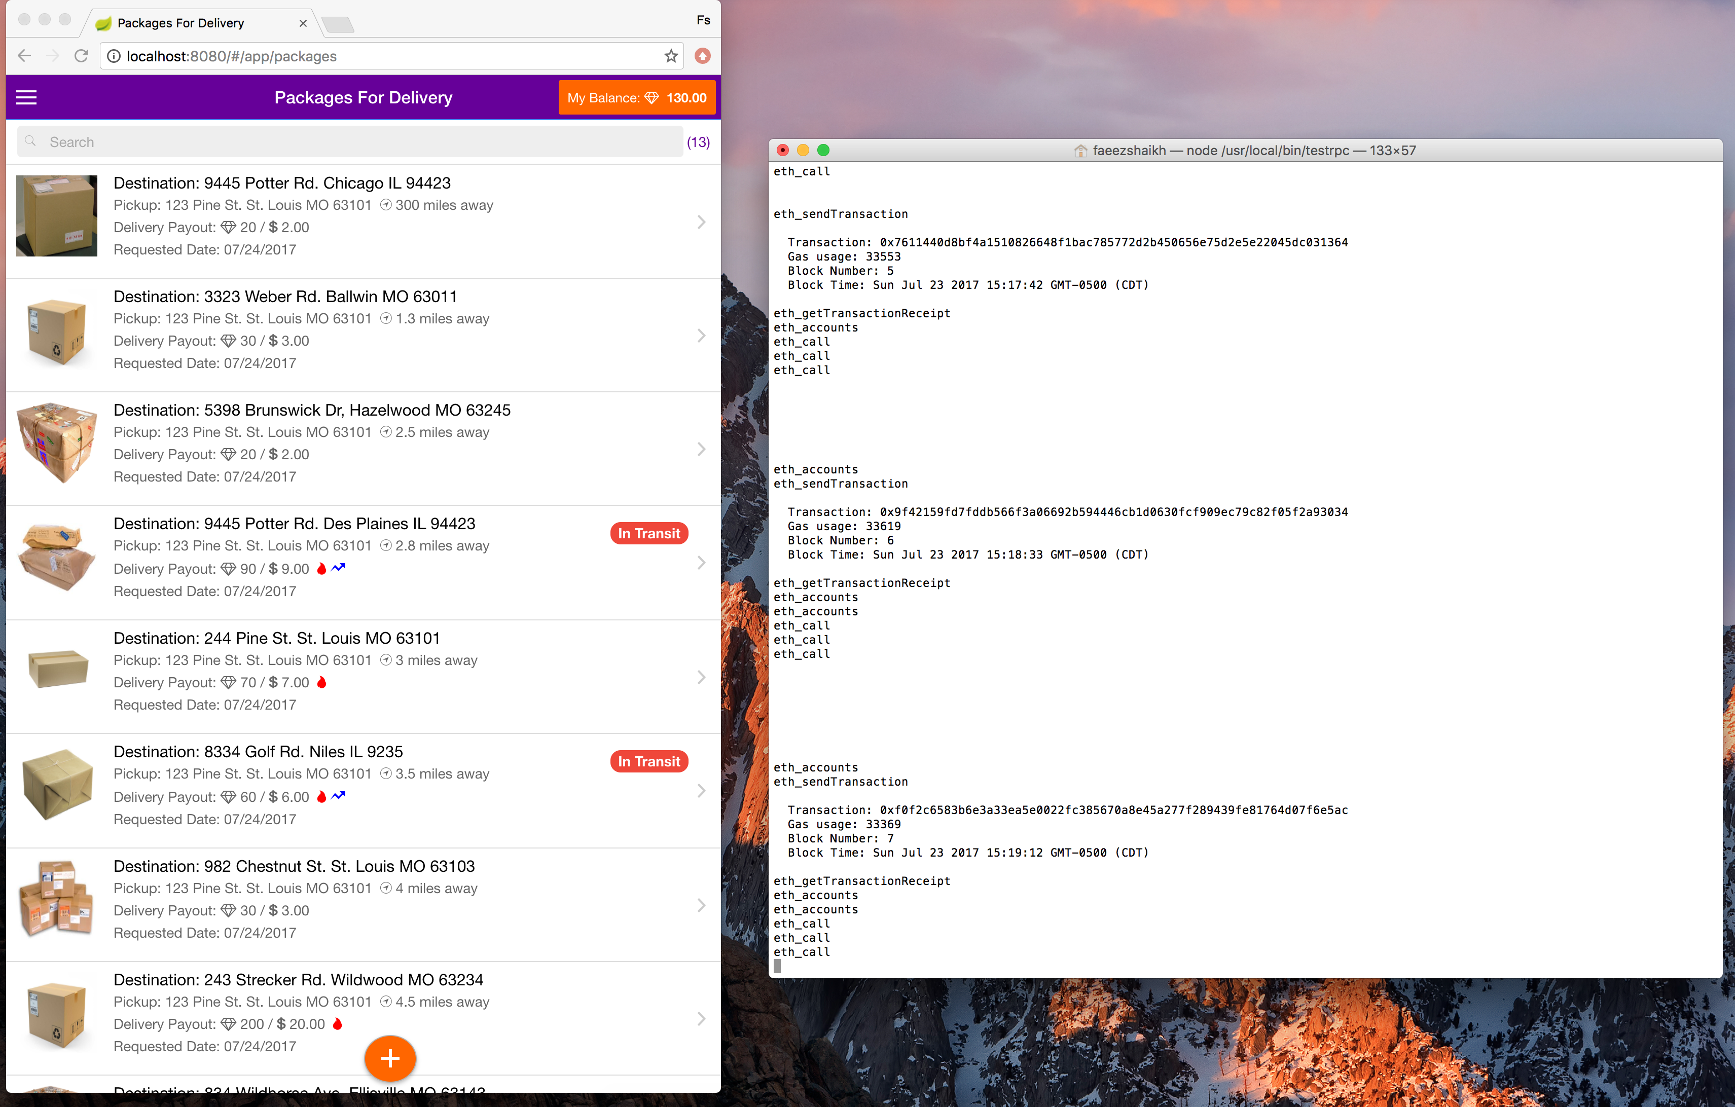Screen dimensions: 1735x1107
Task: Open the hamburger side menu
Action: (27, 97)
